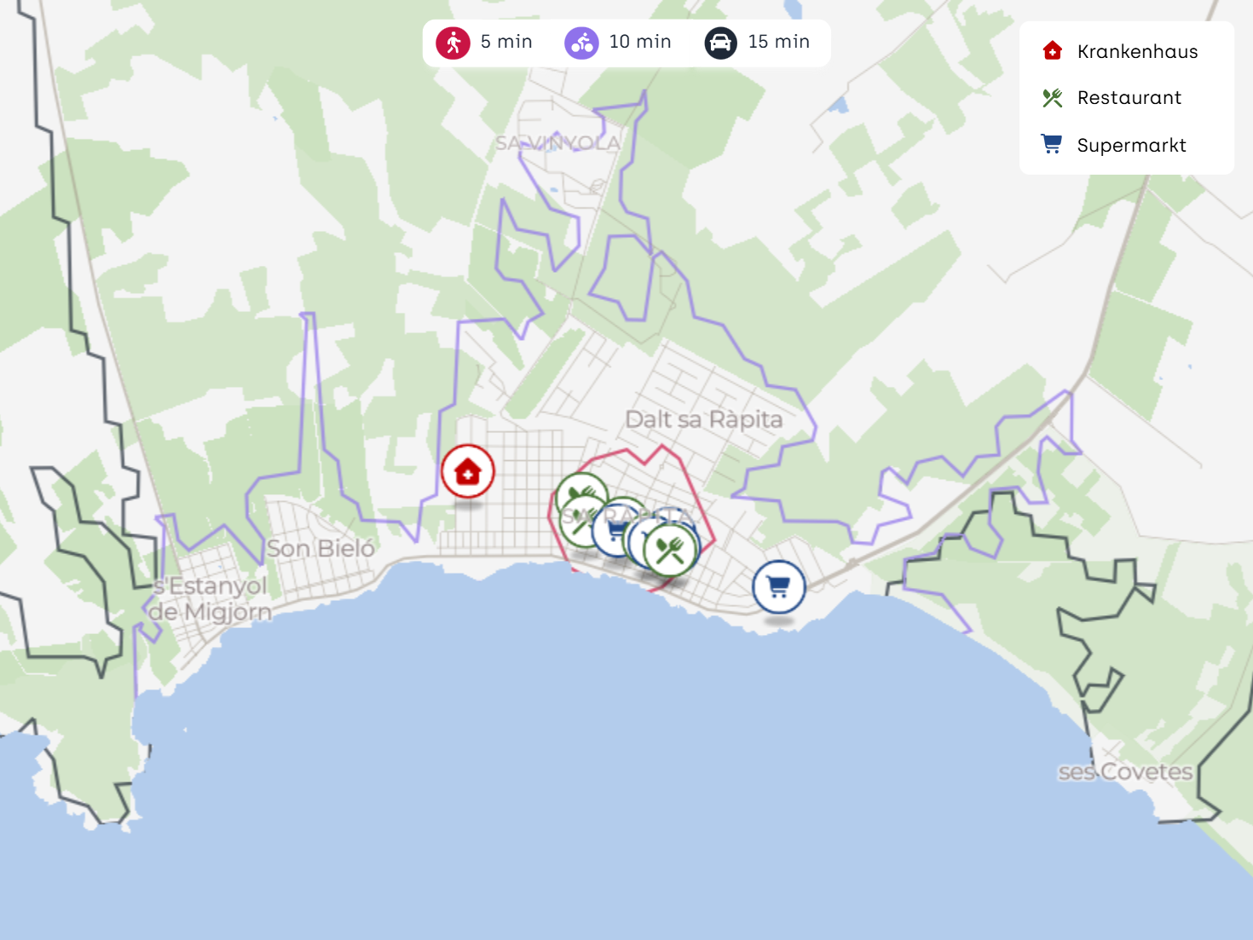Click the dark car 15 min icon
The width and height of the screenshot is (1253, 940).
(720, 43)
